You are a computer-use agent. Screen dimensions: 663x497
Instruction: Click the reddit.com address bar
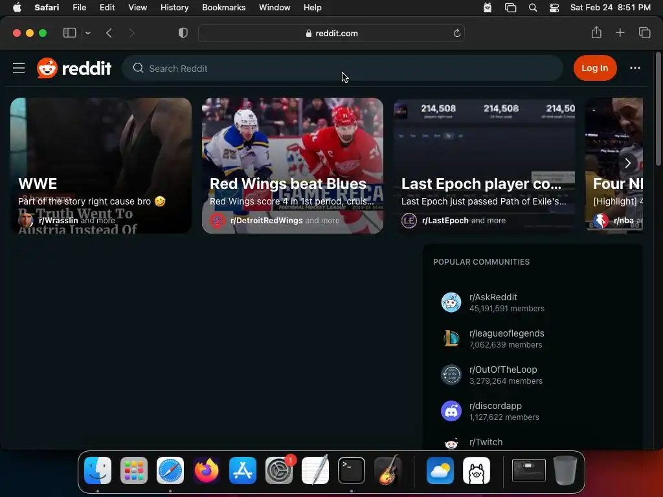[x=331, y=33]
